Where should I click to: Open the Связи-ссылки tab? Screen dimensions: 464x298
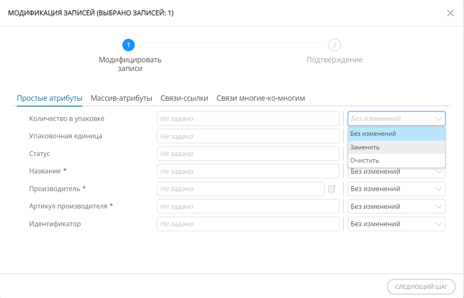point(184,98)
